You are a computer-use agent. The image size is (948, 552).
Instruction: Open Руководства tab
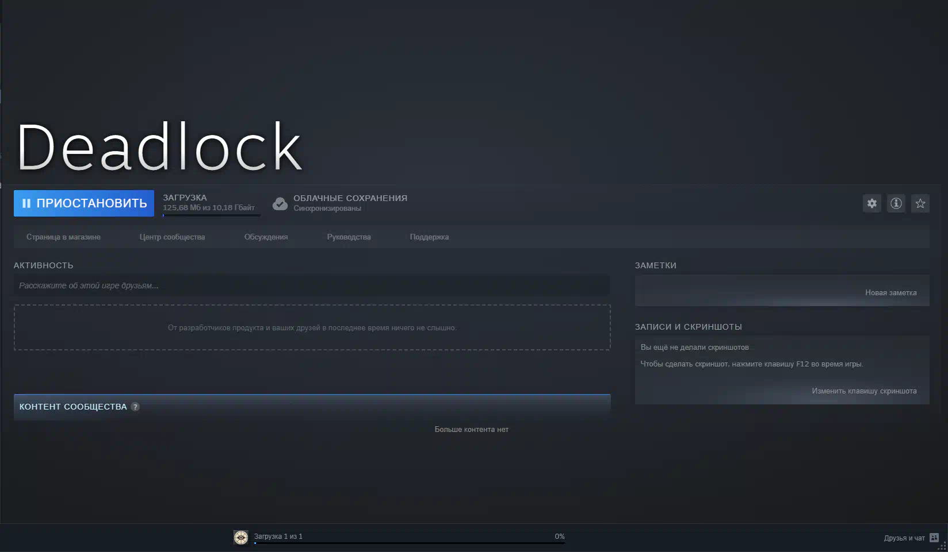pos(349,237)
